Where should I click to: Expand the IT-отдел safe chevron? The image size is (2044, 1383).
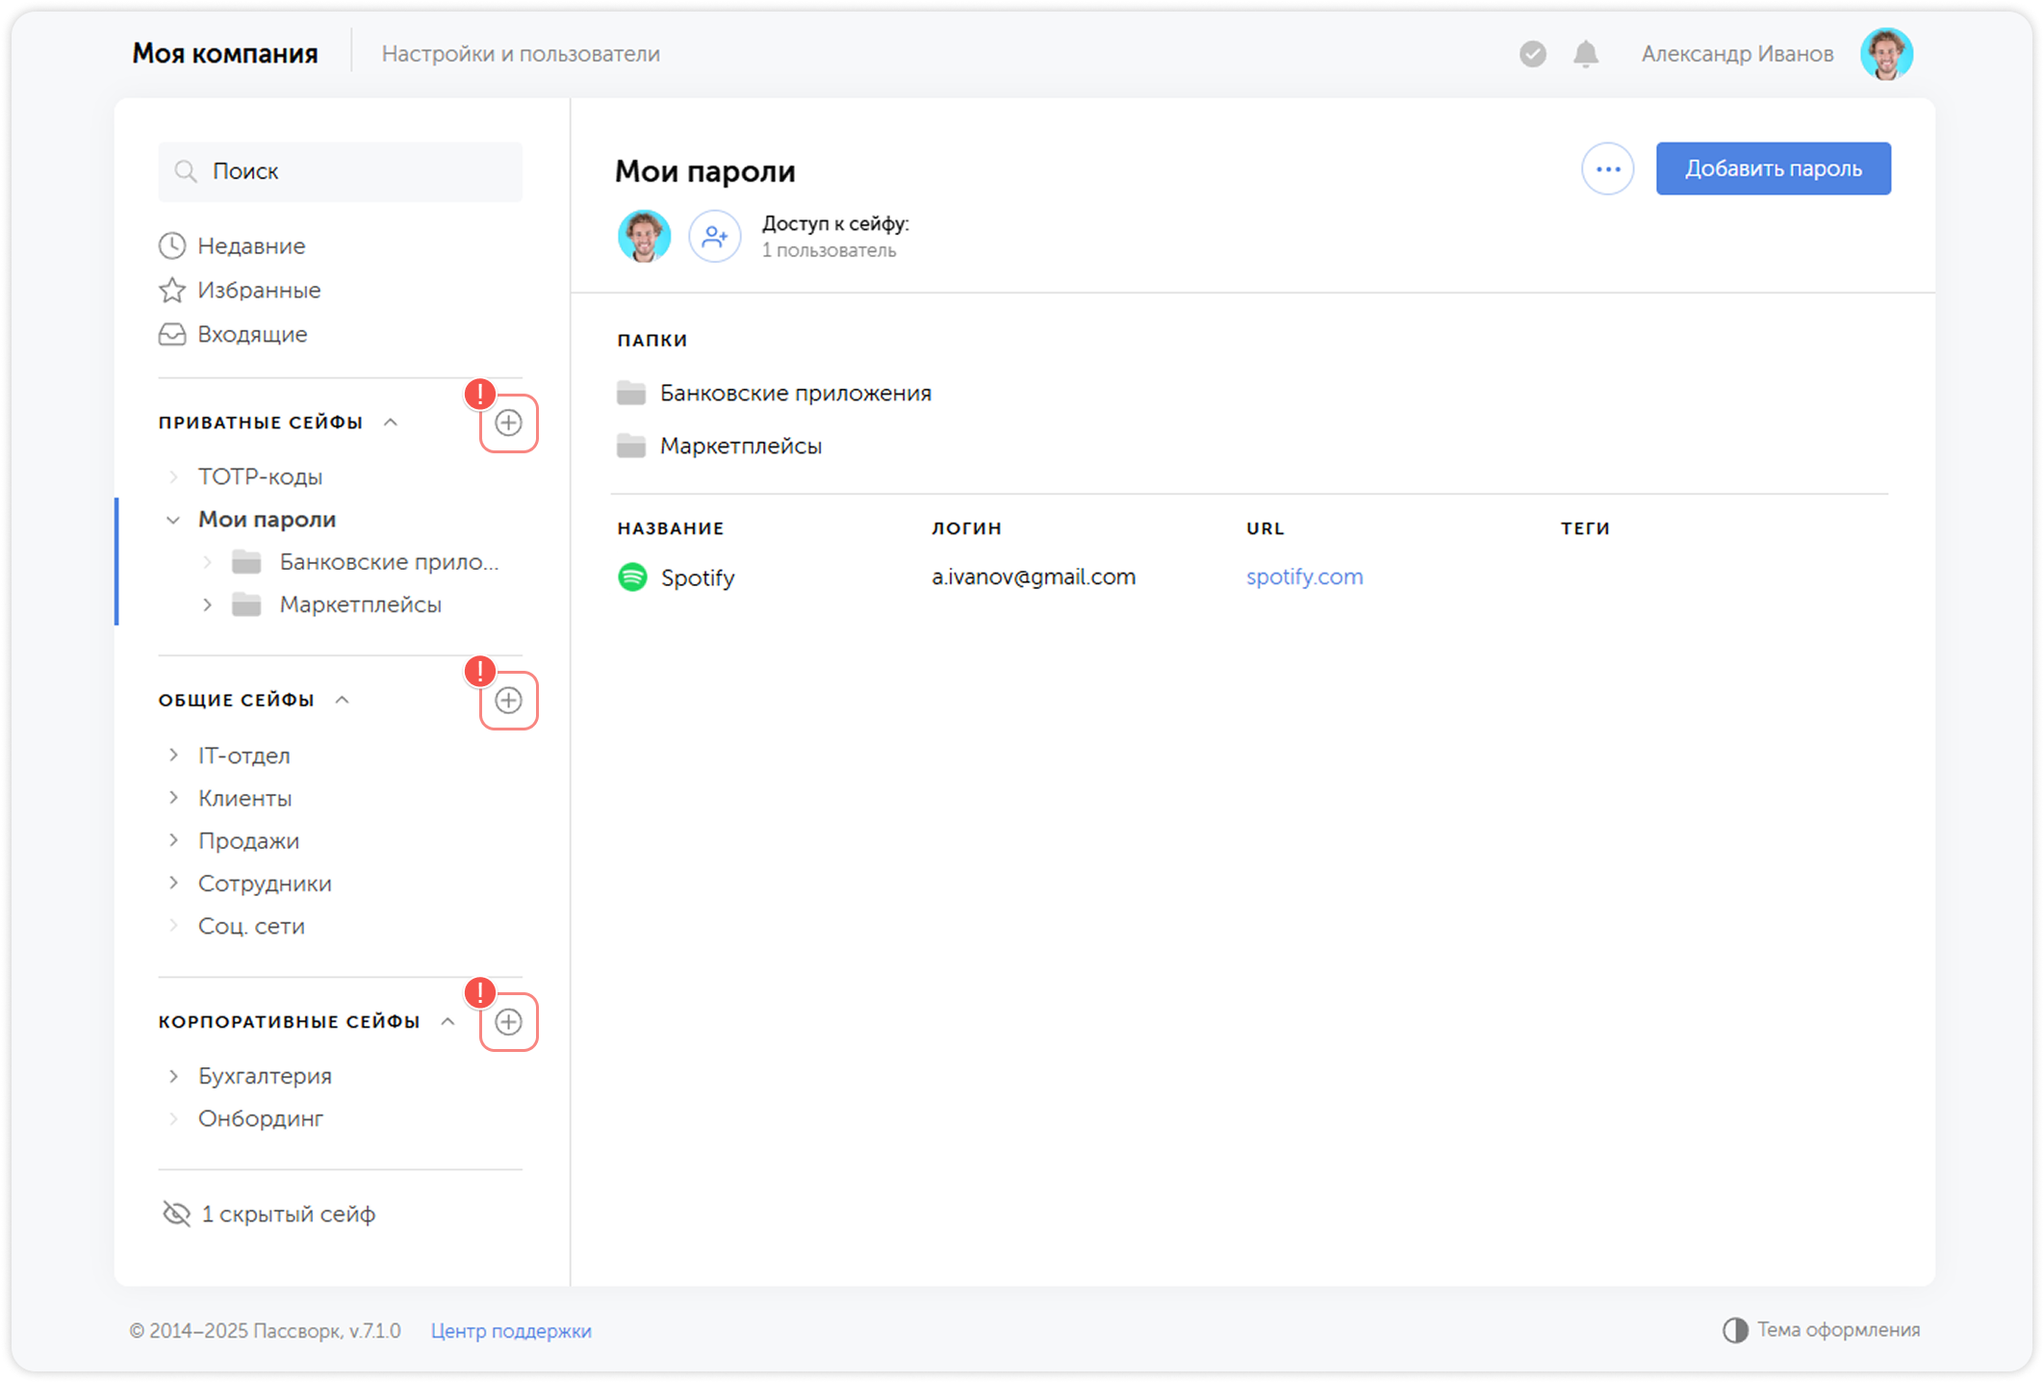(x=173, y=756)
